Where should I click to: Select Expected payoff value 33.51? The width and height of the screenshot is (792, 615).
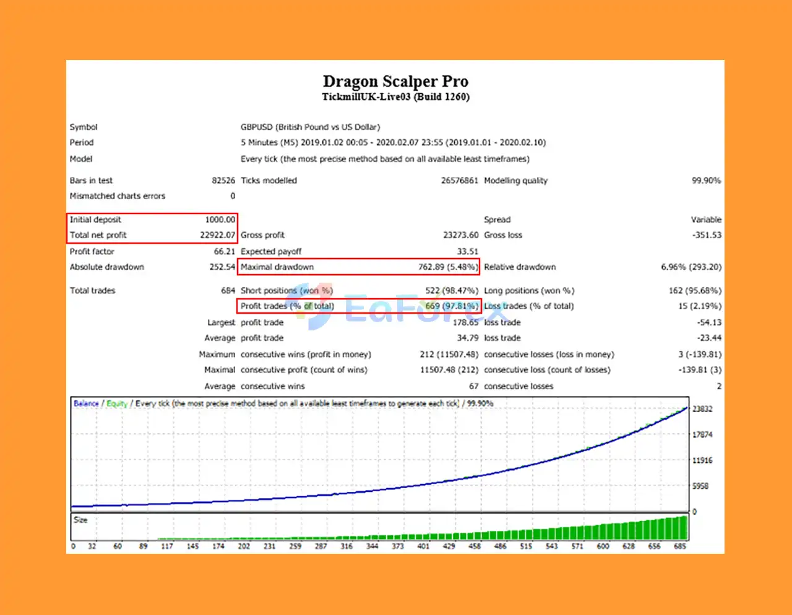468,252
